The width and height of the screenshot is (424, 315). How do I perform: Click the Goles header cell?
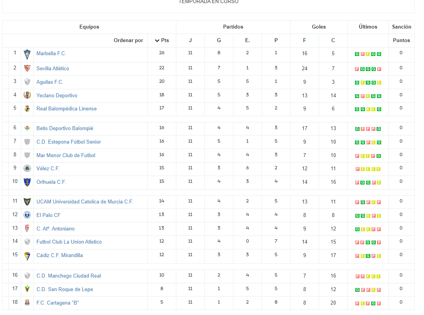[319, 27]
